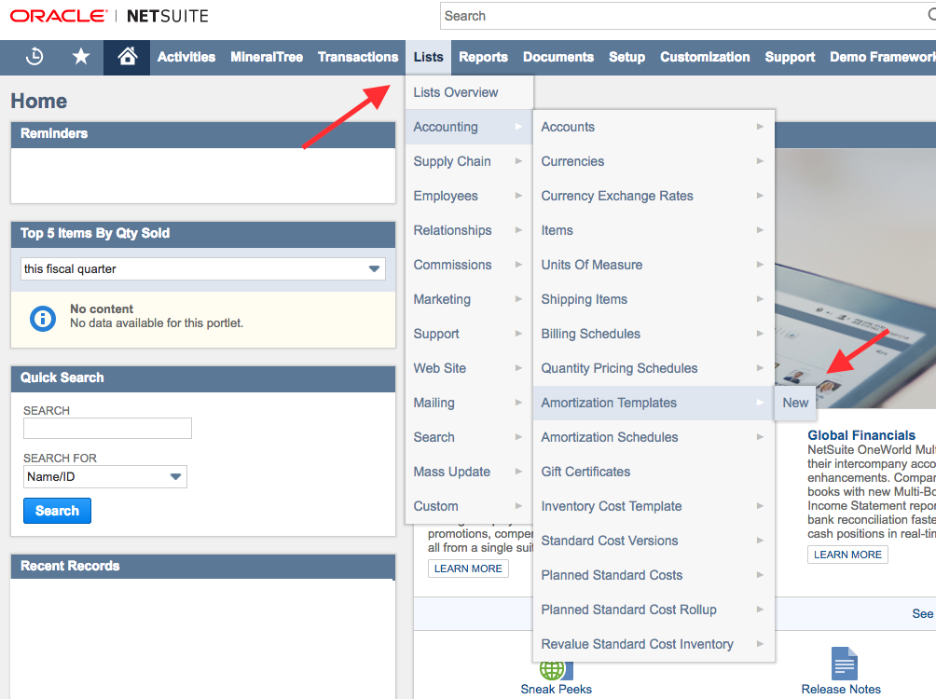Open the Shortcuts star icon
936x699 pixels.
81,57
